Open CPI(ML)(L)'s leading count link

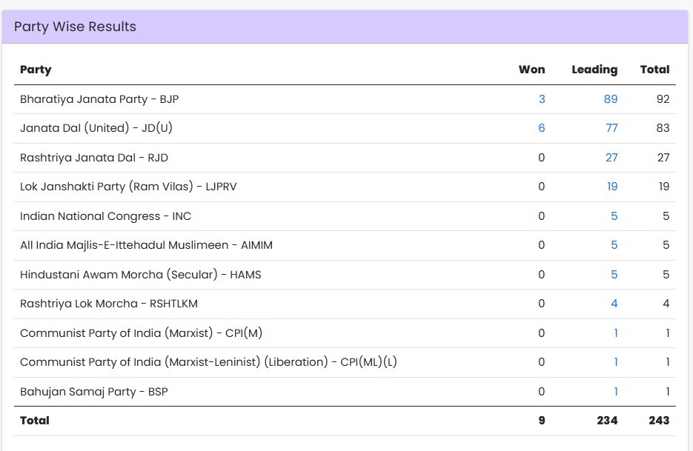[x=616, y=362]
